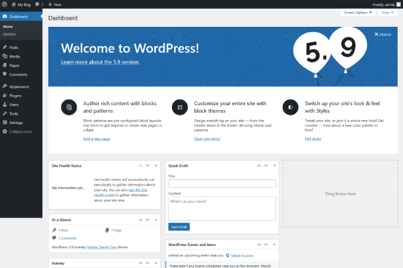Open the Posts menu icon in sidebar
Screen dimensions: 403x268
pyautogui.click(x=5, y=47)
